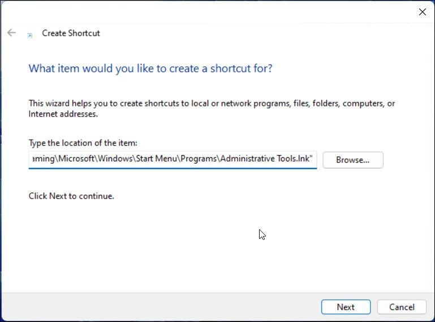Viewport: 435px width, 322px height.
Task: Click the wizard description paragraph
Action: click(x=212, y=109)
